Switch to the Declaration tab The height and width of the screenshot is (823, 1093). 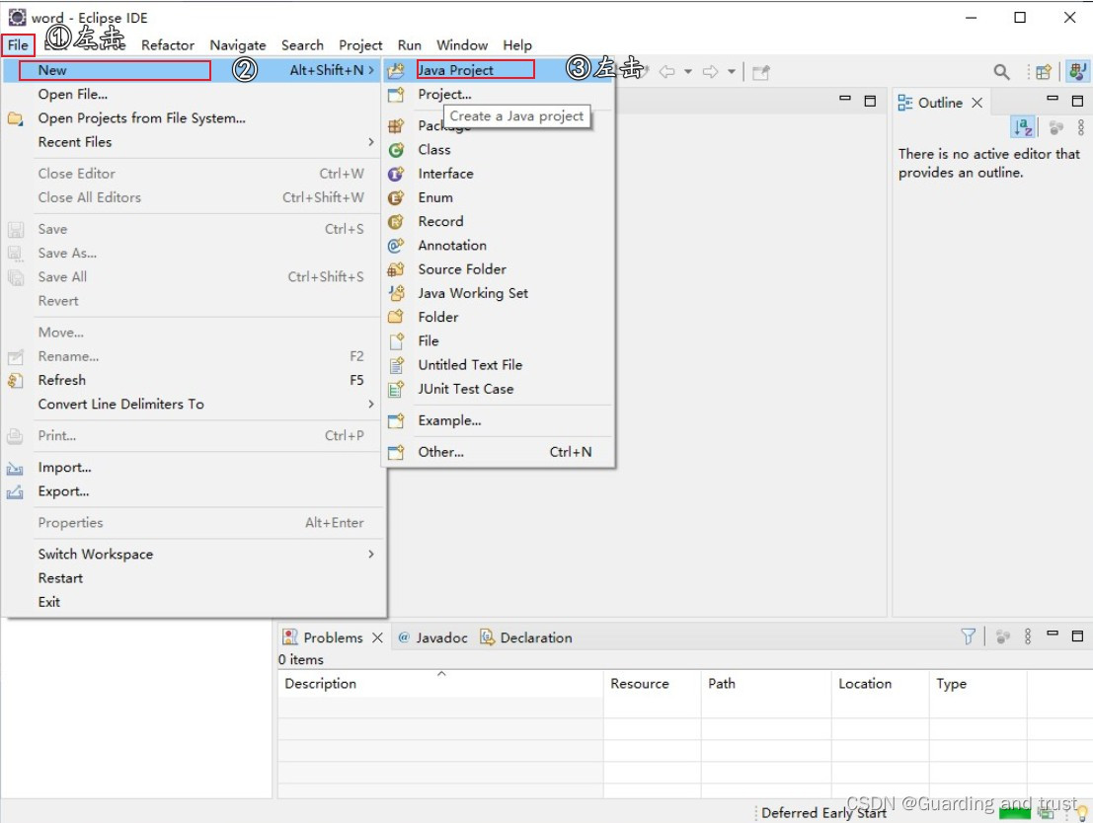(x=526, y=637)
